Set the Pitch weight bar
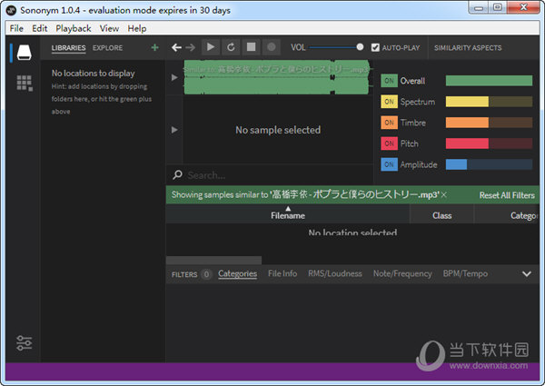Screen dimensions: 545x386 [489, 144]
